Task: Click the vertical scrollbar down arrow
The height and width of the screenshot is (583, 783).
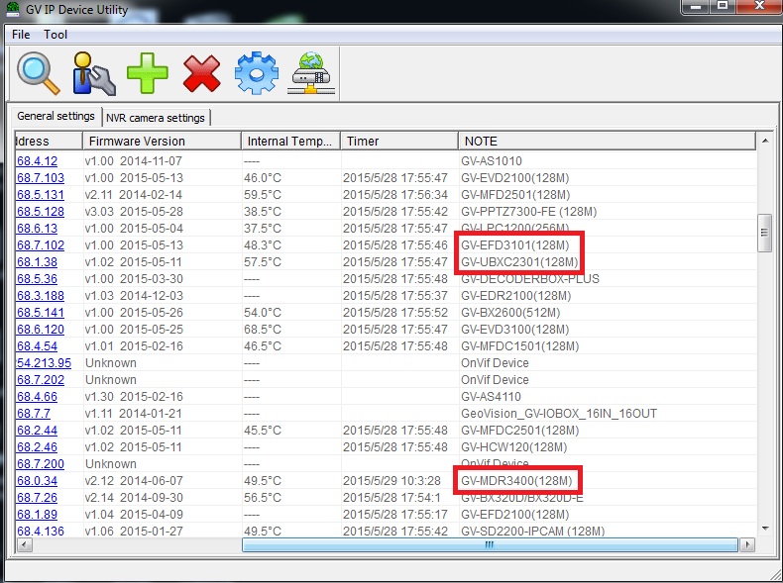Action: (765, 529)
